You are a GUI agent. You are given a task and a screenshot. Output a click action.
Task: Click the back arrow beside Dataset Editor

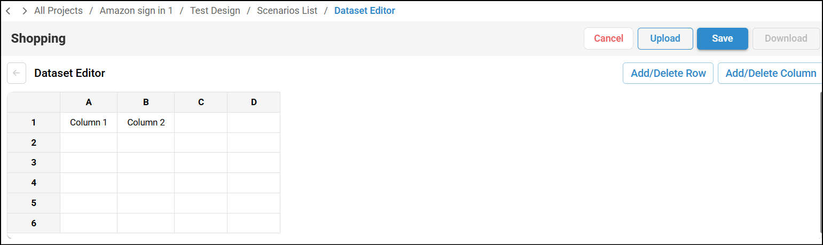17,73
